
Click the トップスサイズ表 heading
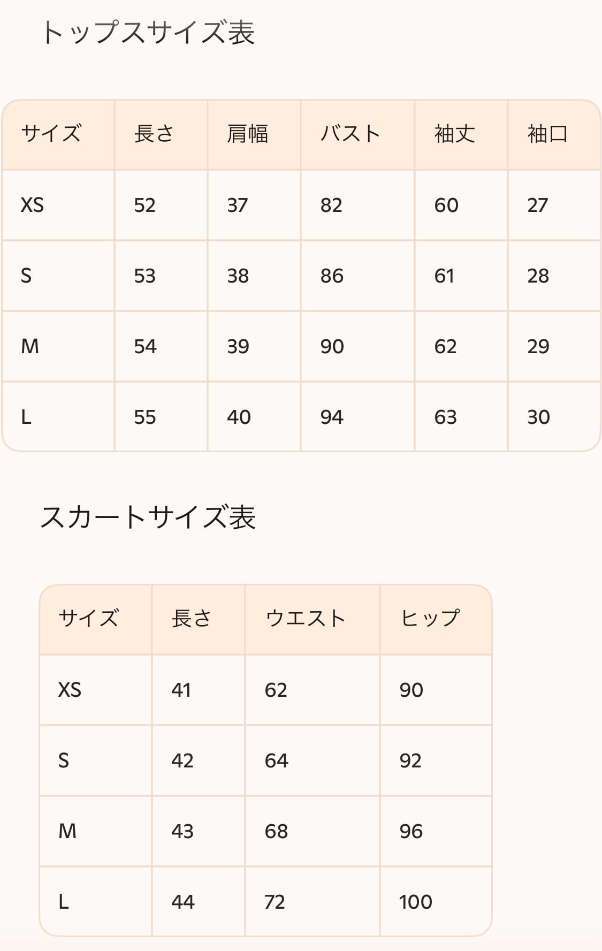tap(148, 33)
